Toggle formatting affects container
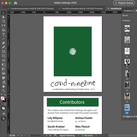 pos(2,104)
